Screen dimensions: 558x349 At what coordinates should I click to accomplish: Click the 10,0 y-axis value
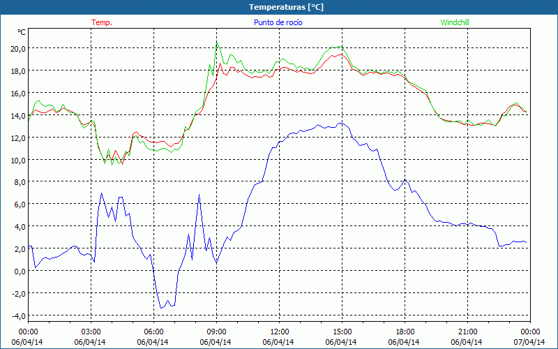click(17, 160)
